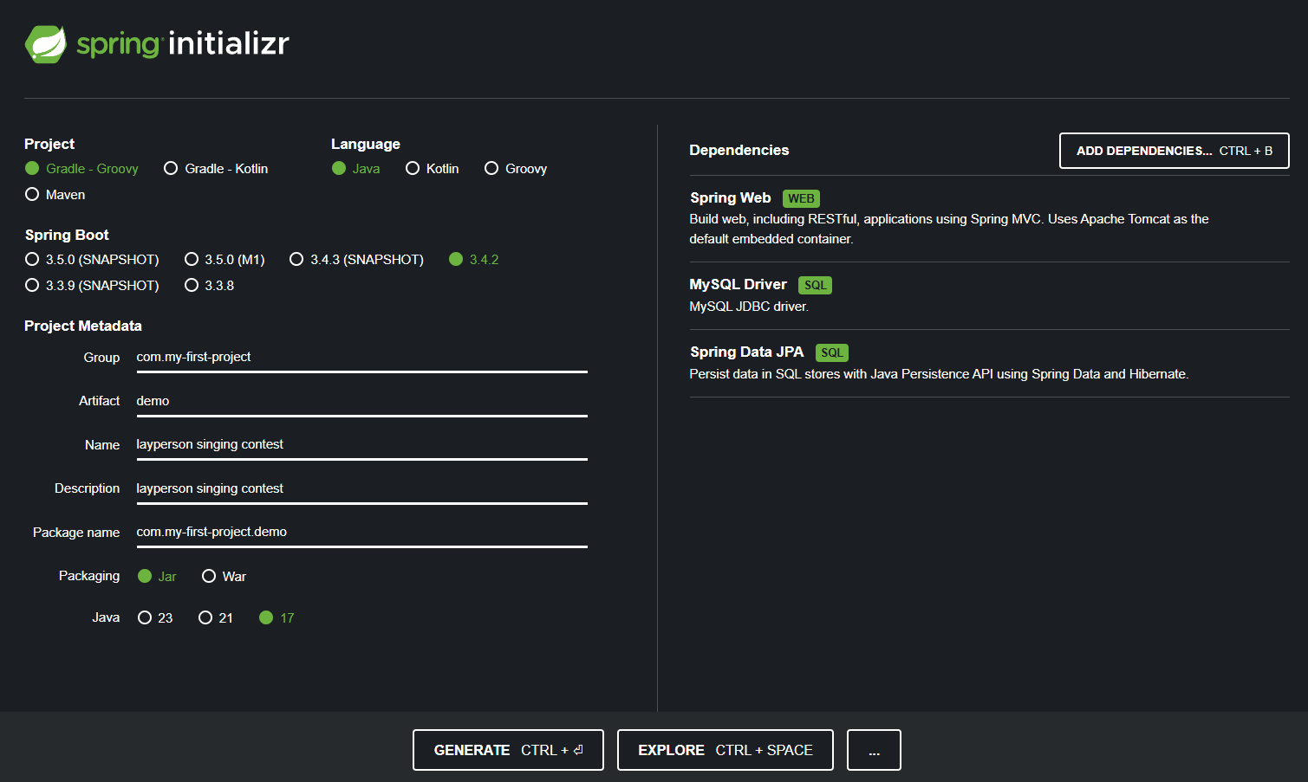Click the Package name input field
1308x782 pixels.
(362, 533)
